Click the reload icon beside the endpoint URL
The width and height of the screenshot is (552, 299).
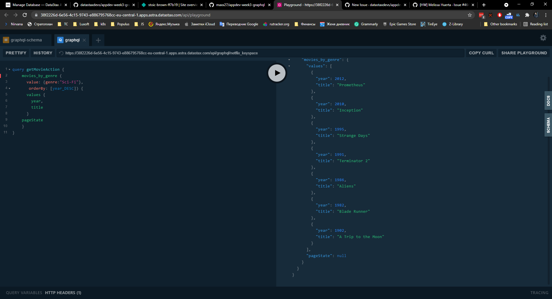(x=61, y=53)
